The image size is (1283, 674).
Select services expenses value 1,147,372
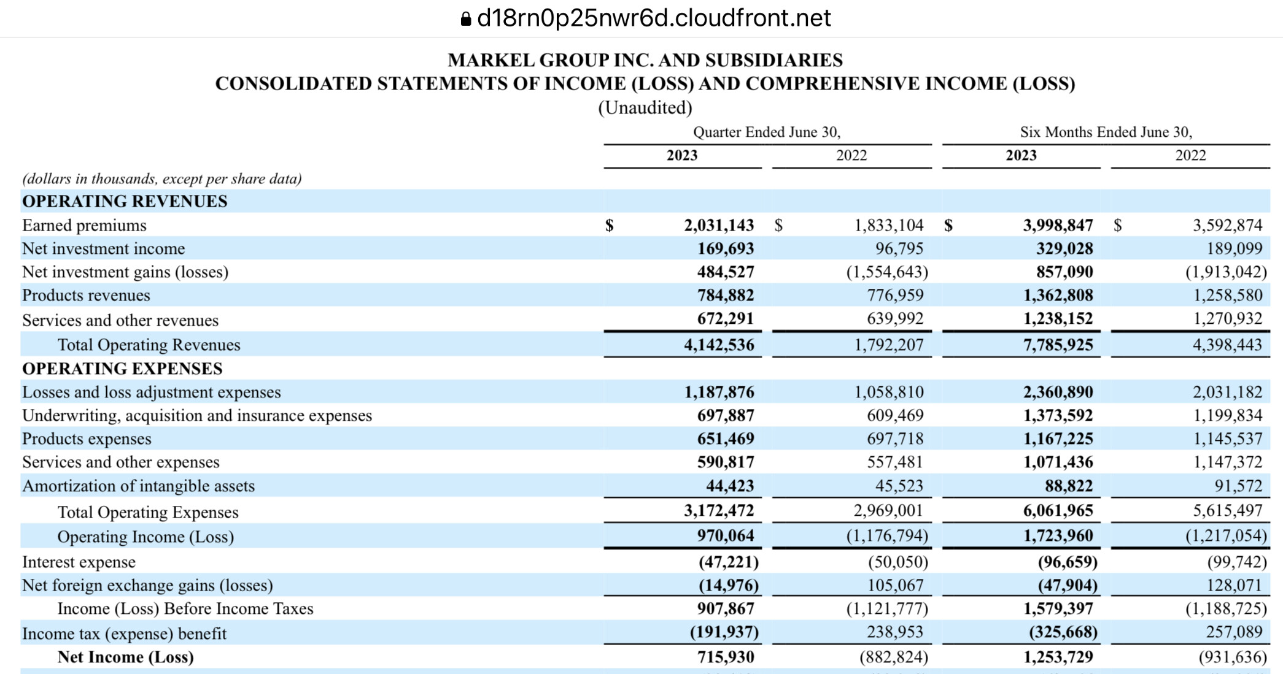tap(1228, 462)
